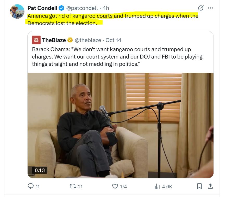Image resolution: width=251 pixels, height=197 pixels.
Task: Click the Oct 14 quoted post date
Action: [x=114, y=40]
